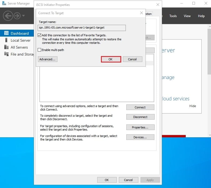Select the Dashboard icon in sidebar

(6, 33)
